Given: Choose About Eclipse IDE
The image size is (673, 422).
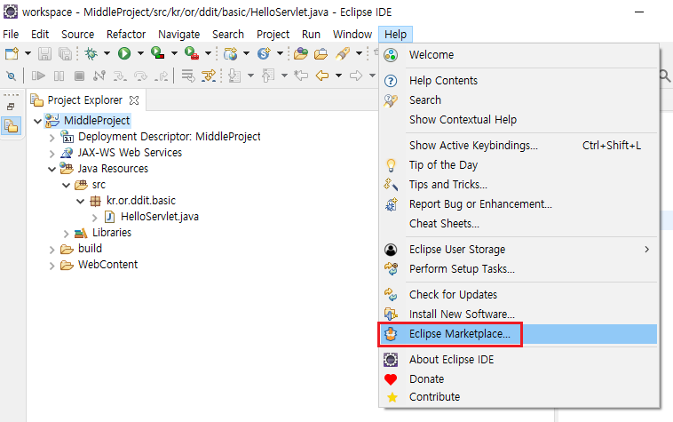Looking at the screenshot, I should coord(519,360).
